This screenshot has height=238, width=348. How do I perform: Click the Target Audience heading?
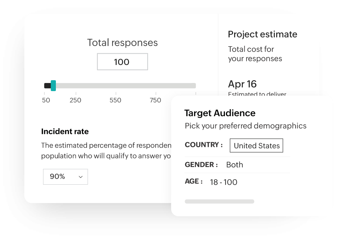[220, 113]
